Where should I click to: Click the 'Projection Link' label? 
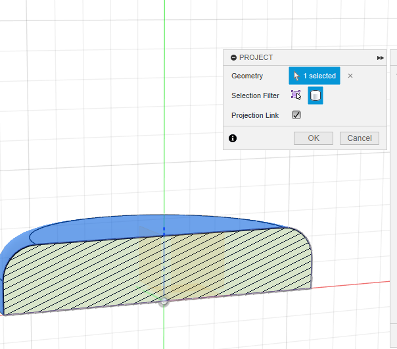[x=255, y=115]
